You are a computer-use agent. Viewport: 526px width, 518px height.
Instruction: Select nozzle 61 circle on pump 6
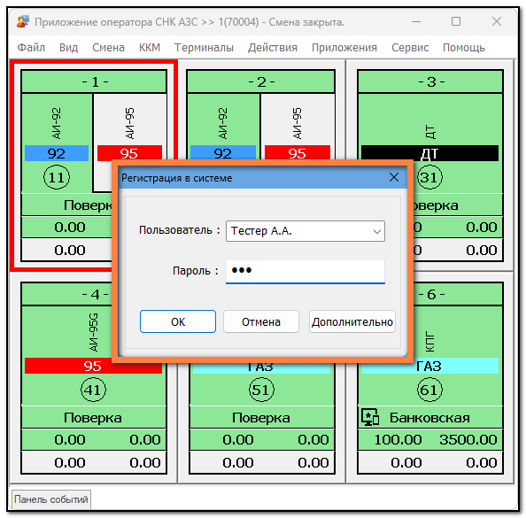429,390
